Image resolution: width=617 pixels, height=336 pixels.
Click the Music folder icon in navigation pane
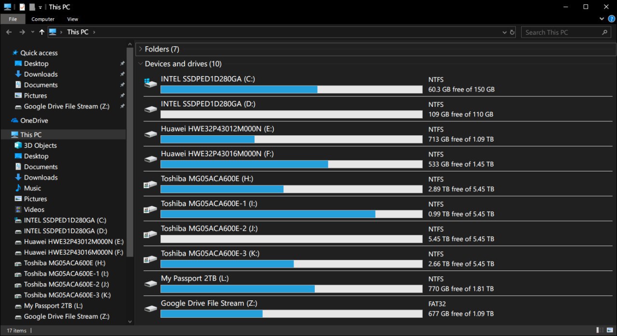point(18,188)
